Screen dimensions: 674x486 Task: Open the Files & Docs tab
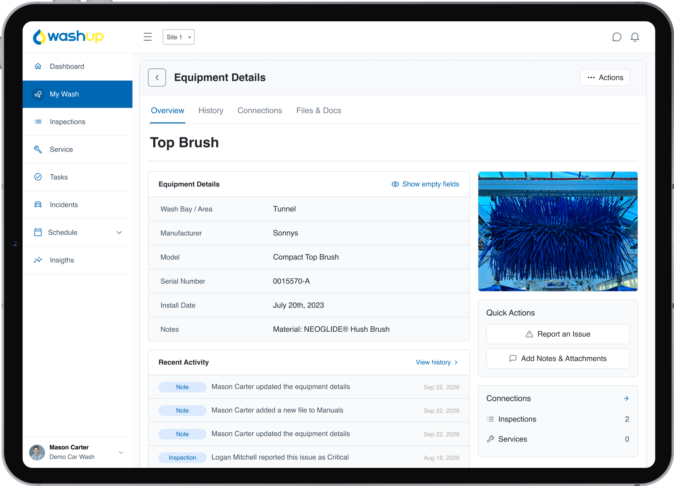(x=319, y=110)
